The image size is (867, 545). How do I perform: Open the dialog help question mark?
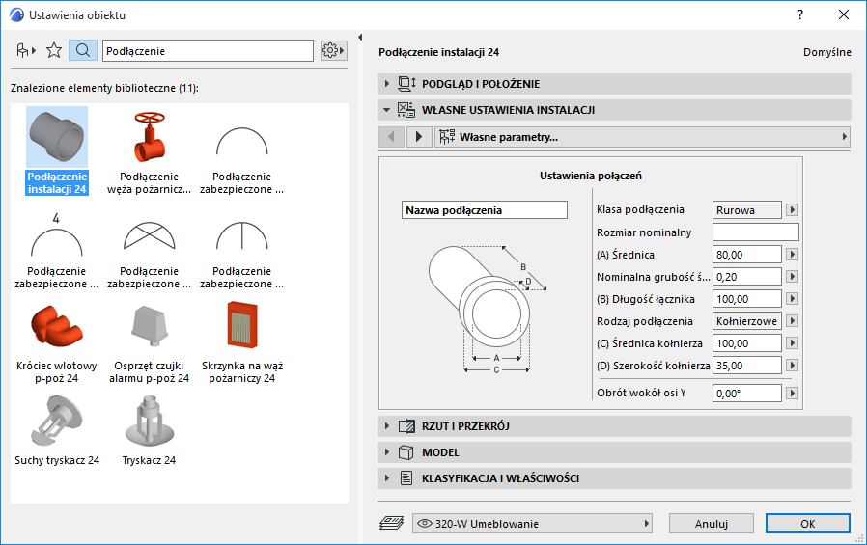800,14
